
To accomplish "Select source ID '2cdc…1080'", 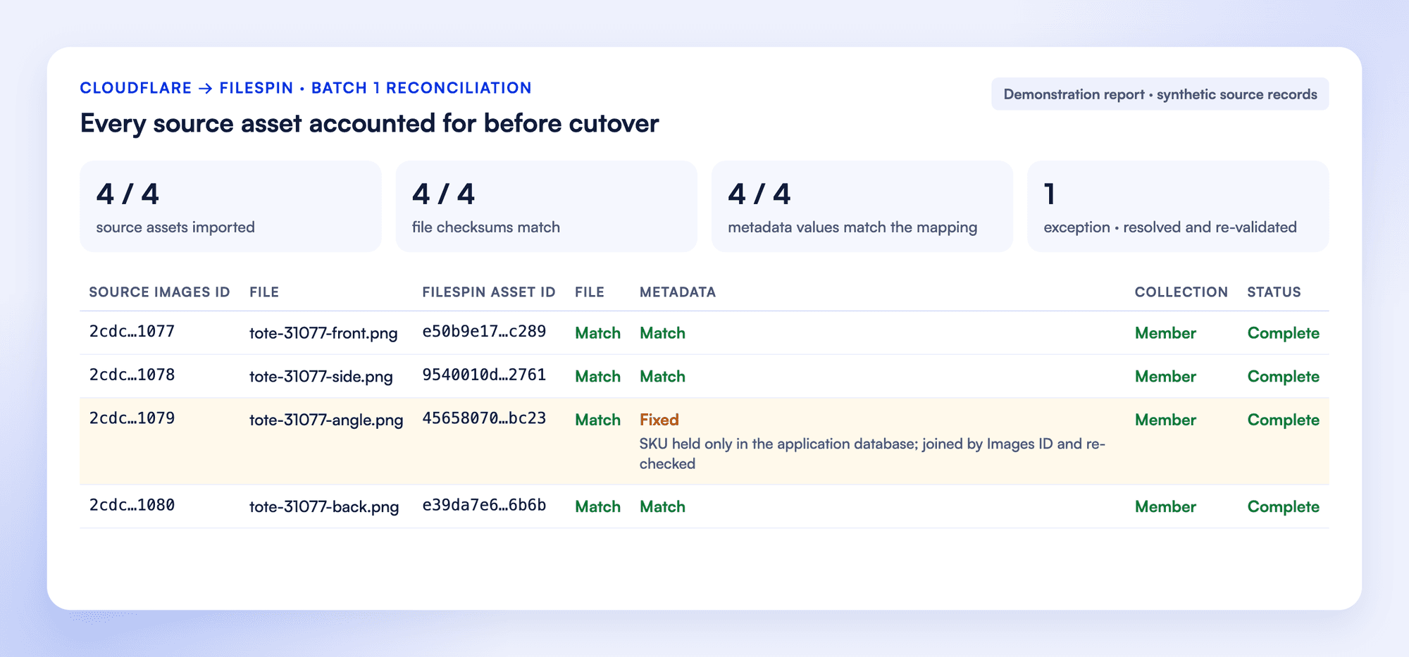I will (132, 506).
